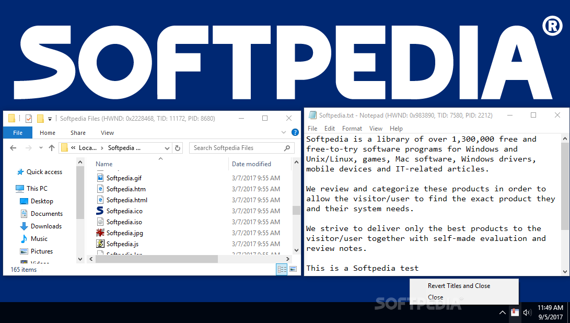The image size is (570, 323).
Task: Open the Customize Quick Access Toolbar arrow
Action: (x=50, y=119)
